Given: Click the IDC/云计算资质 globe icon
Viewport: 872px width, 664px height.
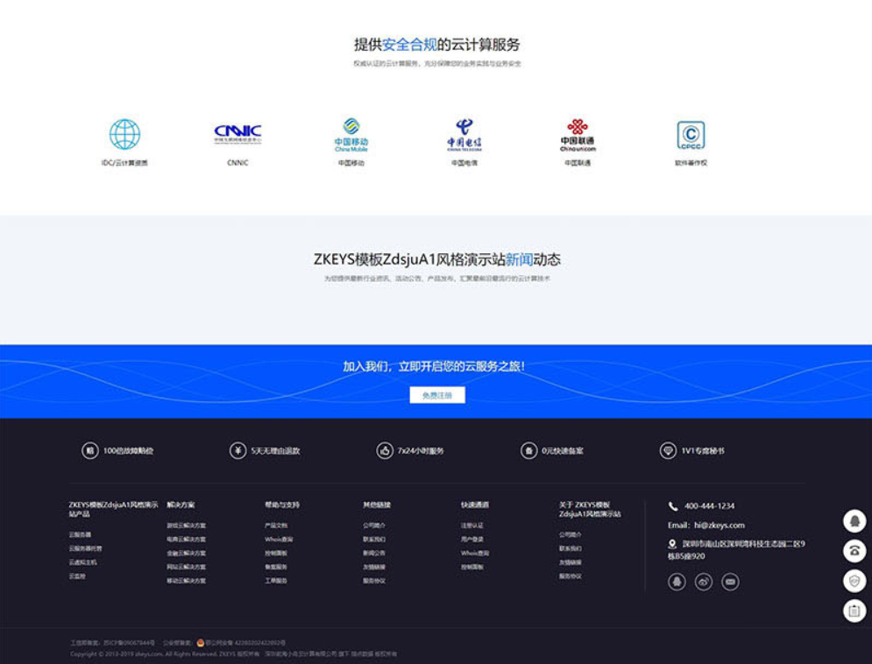Looking at the screenshot, I should pos(124,135).
